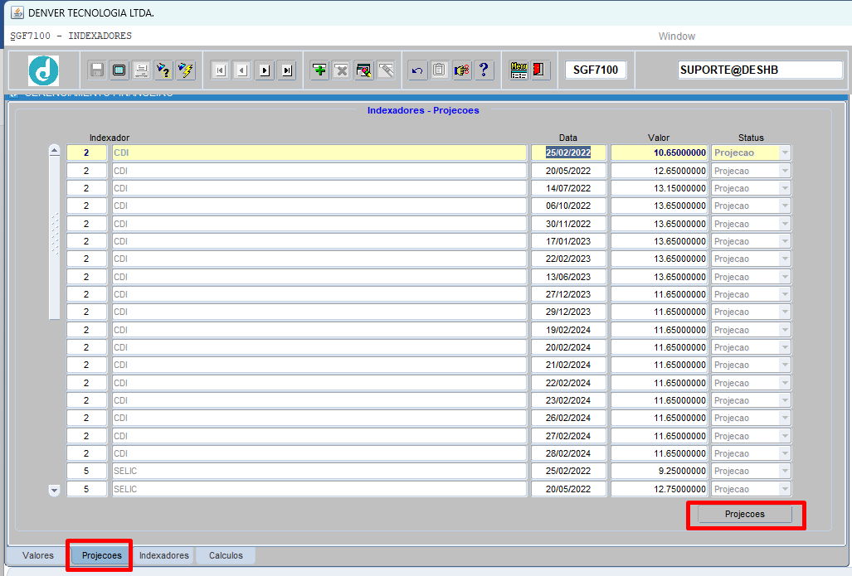Open Status dropdown for row with value 9.25000000
Image resolution: width=852 pixels, height=576 pixels.
[x=785, y=472]
